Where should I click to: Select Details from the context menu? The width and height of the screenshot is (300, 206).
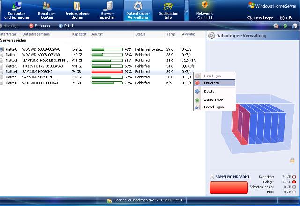pos(209,92)
